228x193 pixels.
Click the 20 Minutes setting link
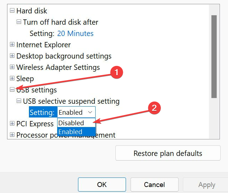pos(75,34)
